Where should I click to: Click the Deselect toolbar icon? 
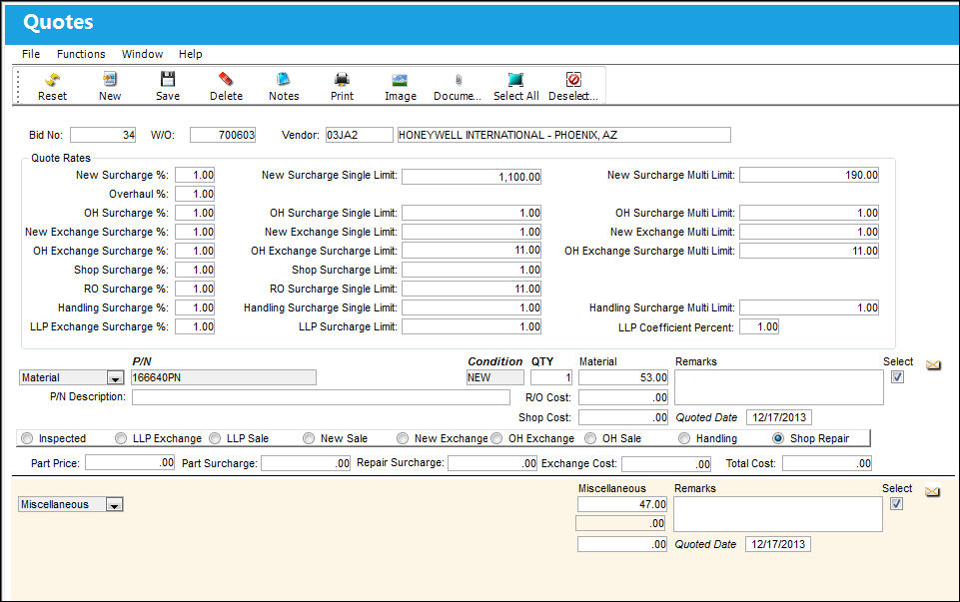[x=573, y=80]
